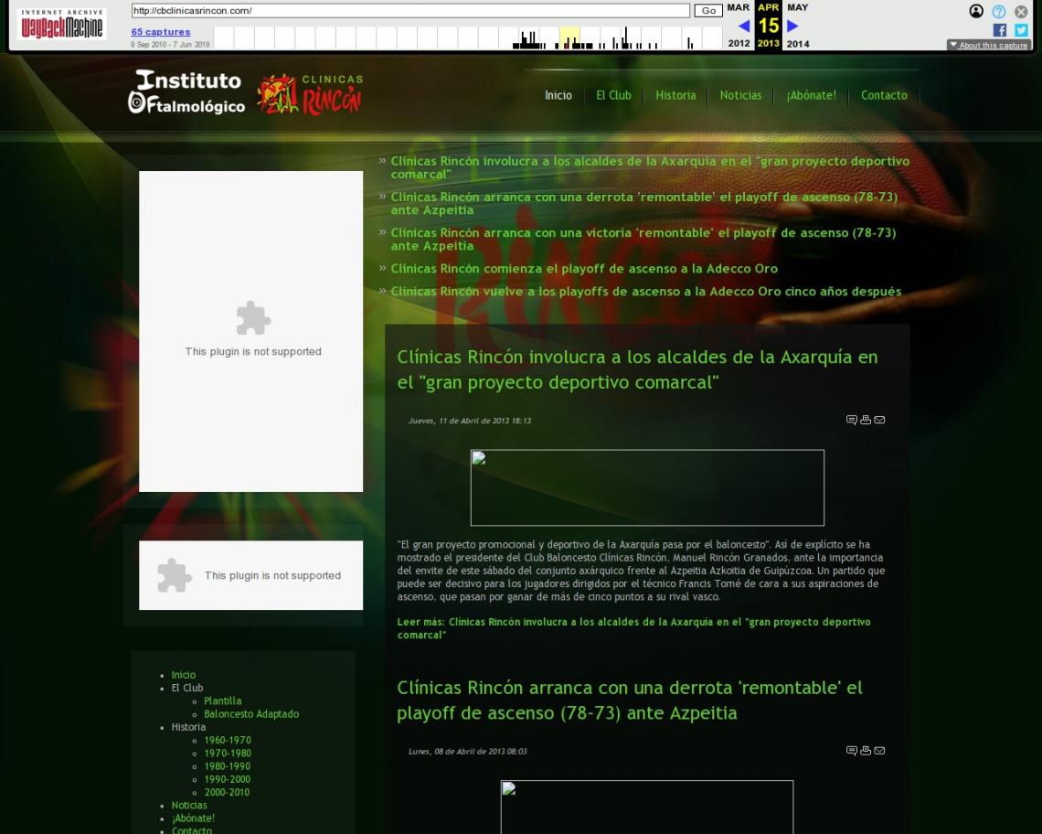Image resolution: width=1042 pixels, height=834 pixels.
Task: Click the Wayback URL input field
Action: click(x=410, y=11)
